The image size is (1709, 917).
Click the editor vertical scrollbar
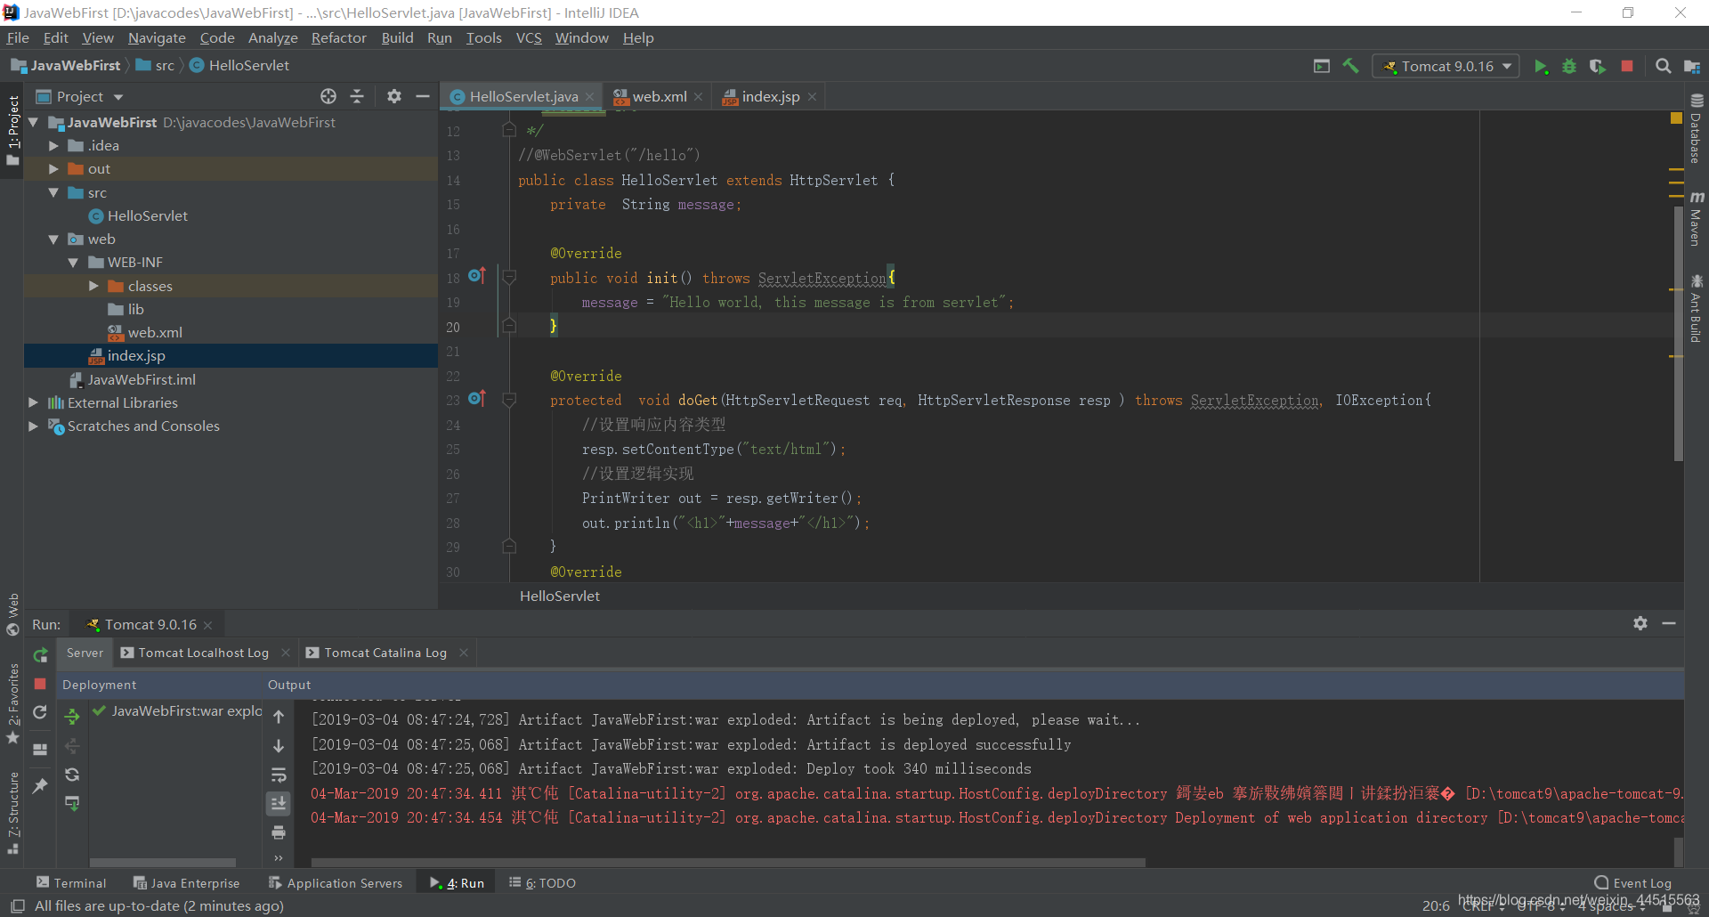click(x=1678, y=332)
